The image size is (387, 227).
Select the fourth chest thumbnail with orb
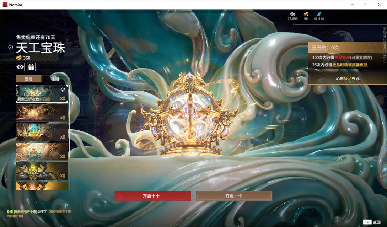click(42, 151)
